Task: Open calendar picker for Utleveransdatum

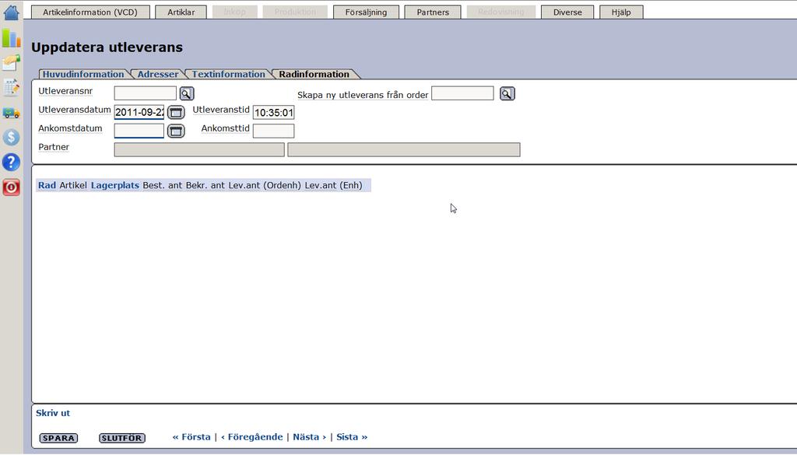Action: pyautogui.click(x=176, y=112)
